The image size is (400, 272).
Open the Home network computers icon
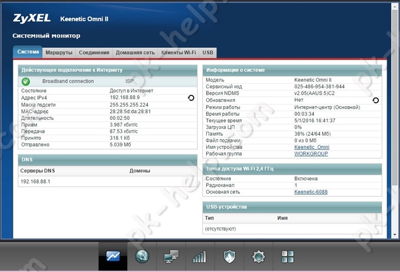pyautogui.click(x=171, y=256)
